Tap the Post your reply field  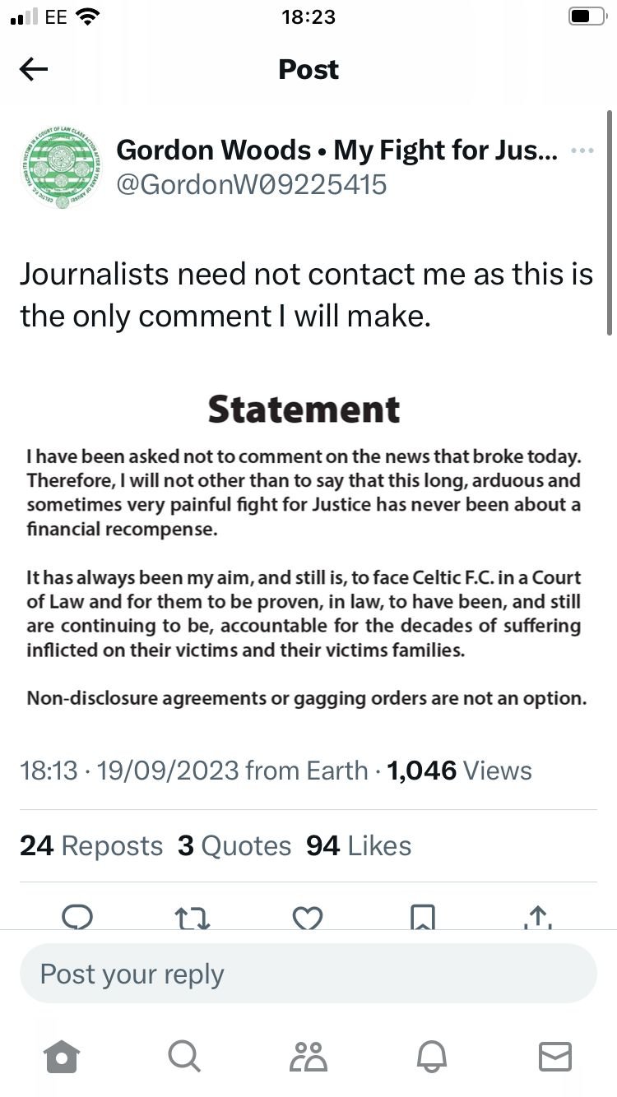pyautogui.click(x=308, y=974)
